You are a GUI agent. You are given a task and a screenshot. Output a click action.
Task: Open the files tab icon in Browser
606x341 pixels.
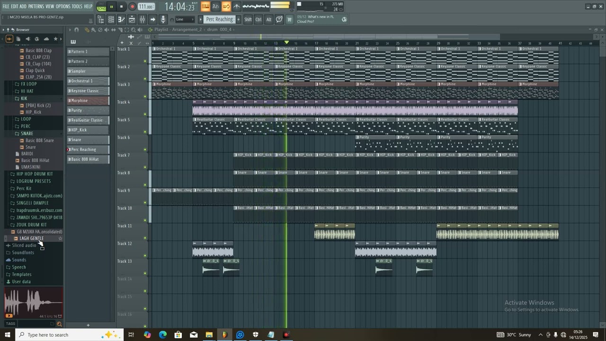point(18,39)
